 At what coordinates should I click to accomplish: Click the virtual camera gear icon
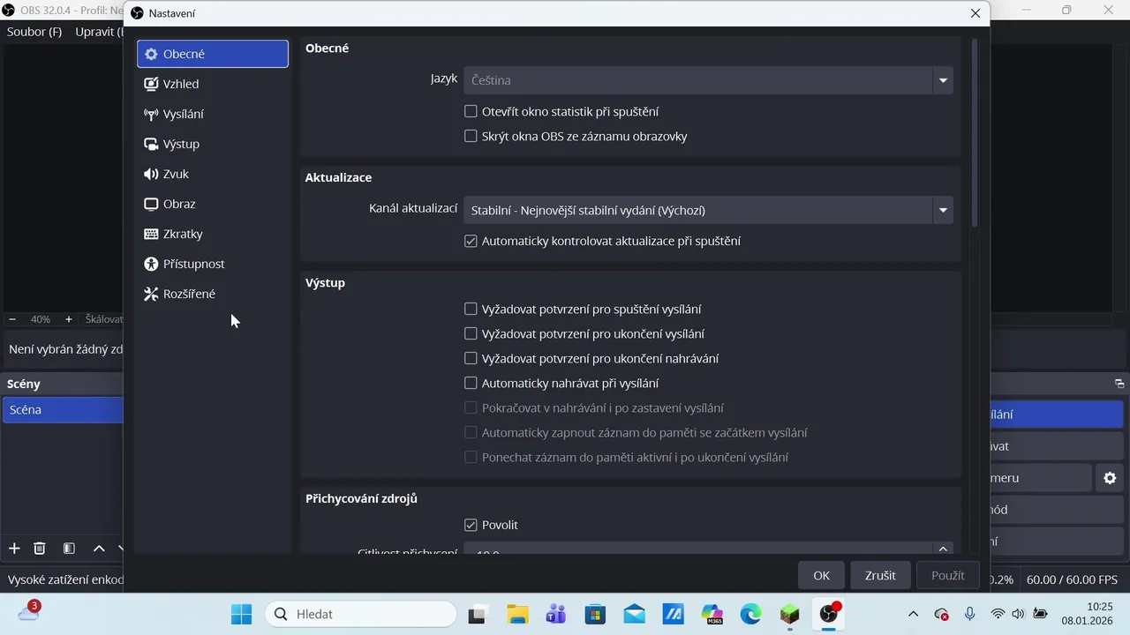1110,478
